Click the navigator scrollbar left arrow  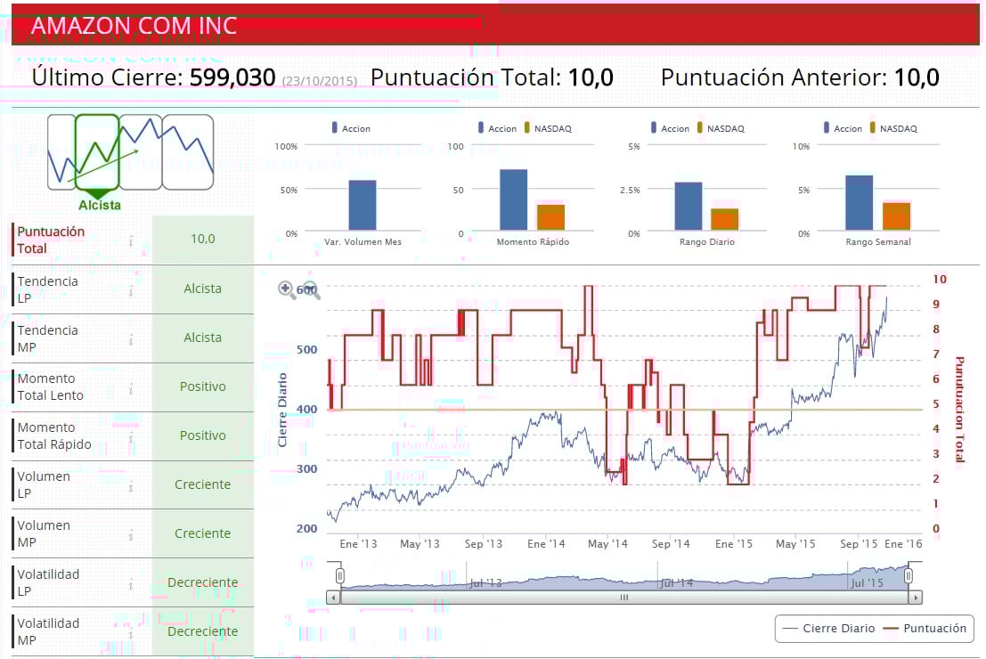coord(333,598)
